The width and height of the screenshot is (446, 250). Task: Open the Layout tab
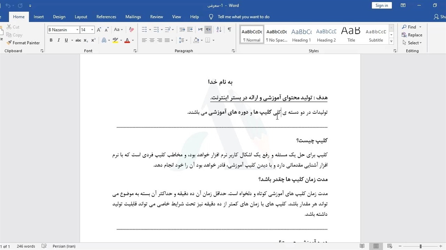(x=81, y=17)
